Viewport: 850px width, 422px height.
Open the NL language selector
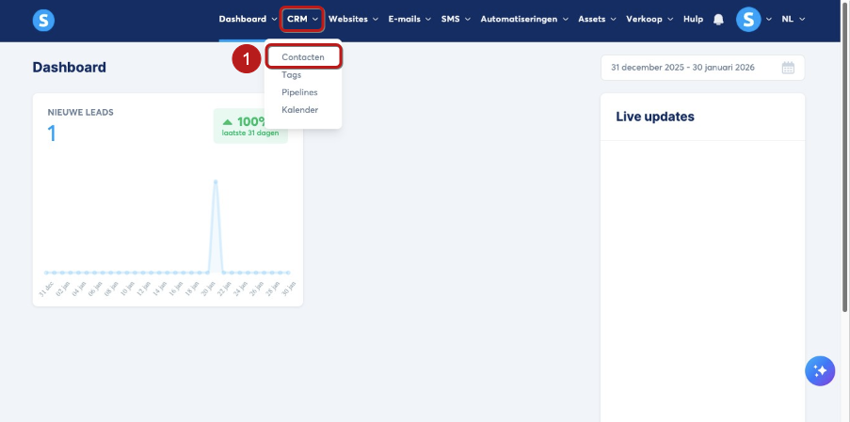794,20
